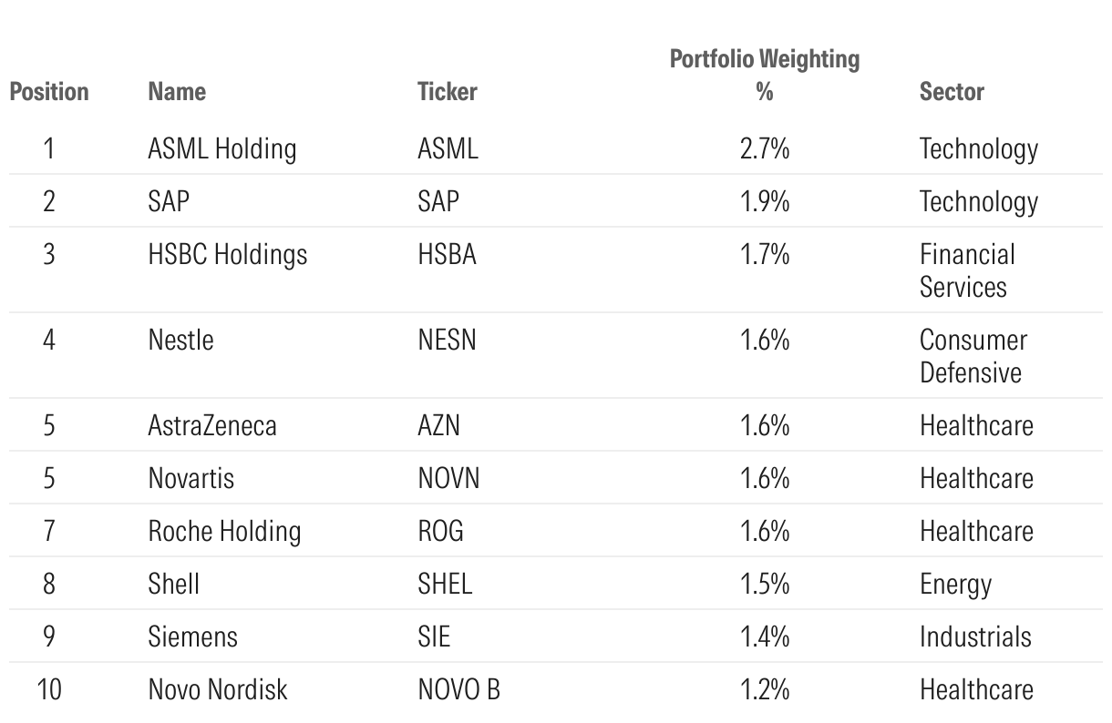Select the ASML Holding name cell
Image resolution: width=1112 pixels, height=723 pixels.
[x=222, y=148]
